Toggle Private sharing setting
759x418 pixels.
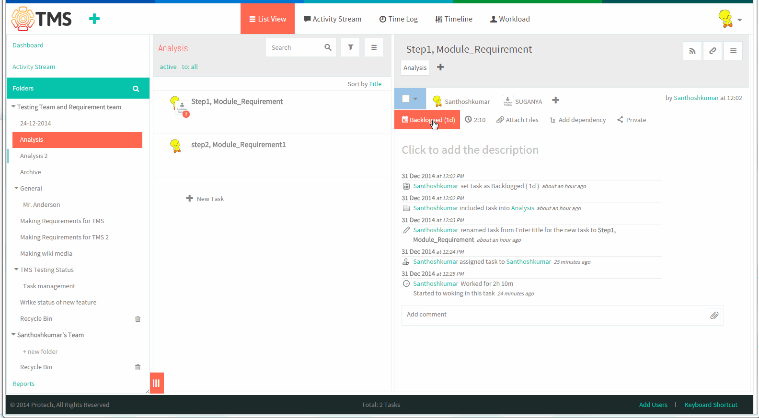[x=632, y=120]
